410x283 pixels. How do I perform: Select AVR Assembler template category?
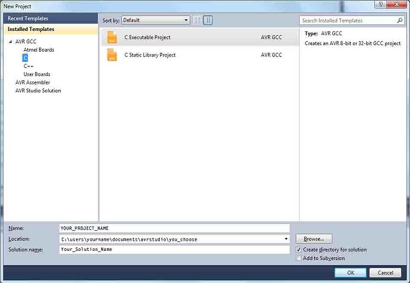(33, 82)
